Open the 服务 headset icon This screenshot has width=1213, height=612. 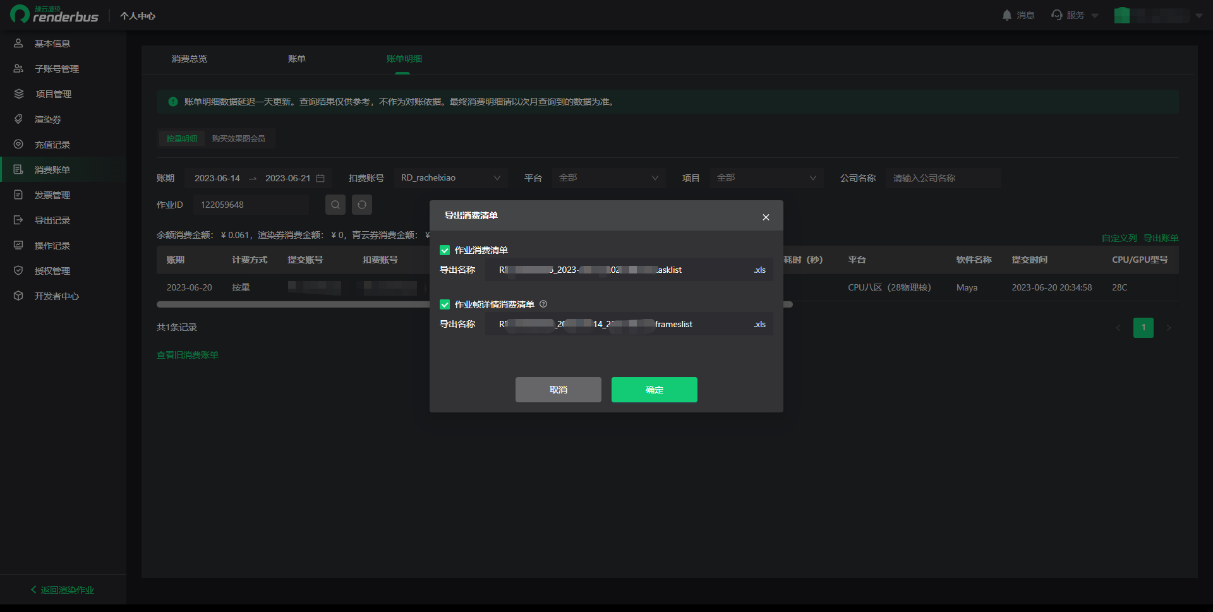coord(1056,15)
